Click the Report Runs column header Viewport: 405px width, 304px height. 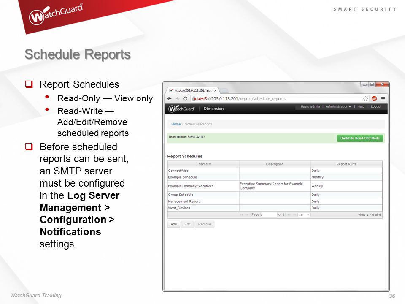[346, 164]
